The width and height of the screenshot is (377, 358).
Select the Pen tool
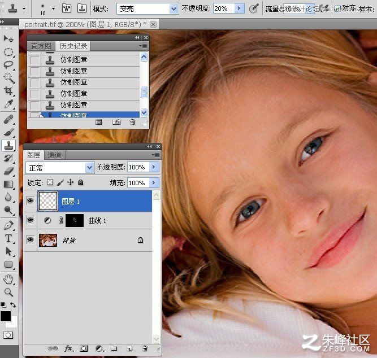pyautogui.click(x=8, y=225)
